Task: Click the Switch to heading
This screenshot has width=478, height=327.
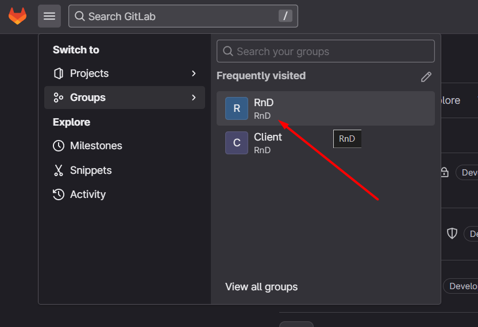Action: pos(76,50)
